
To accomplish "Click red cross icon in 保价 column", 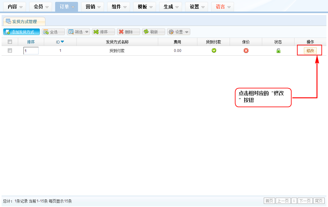I will pos(246,51).
